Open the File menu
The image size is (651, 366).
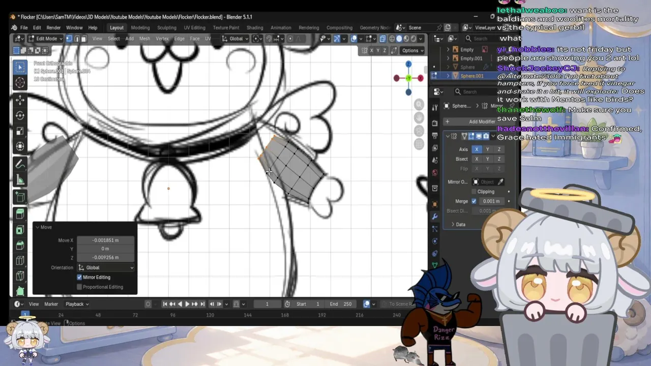25,27
